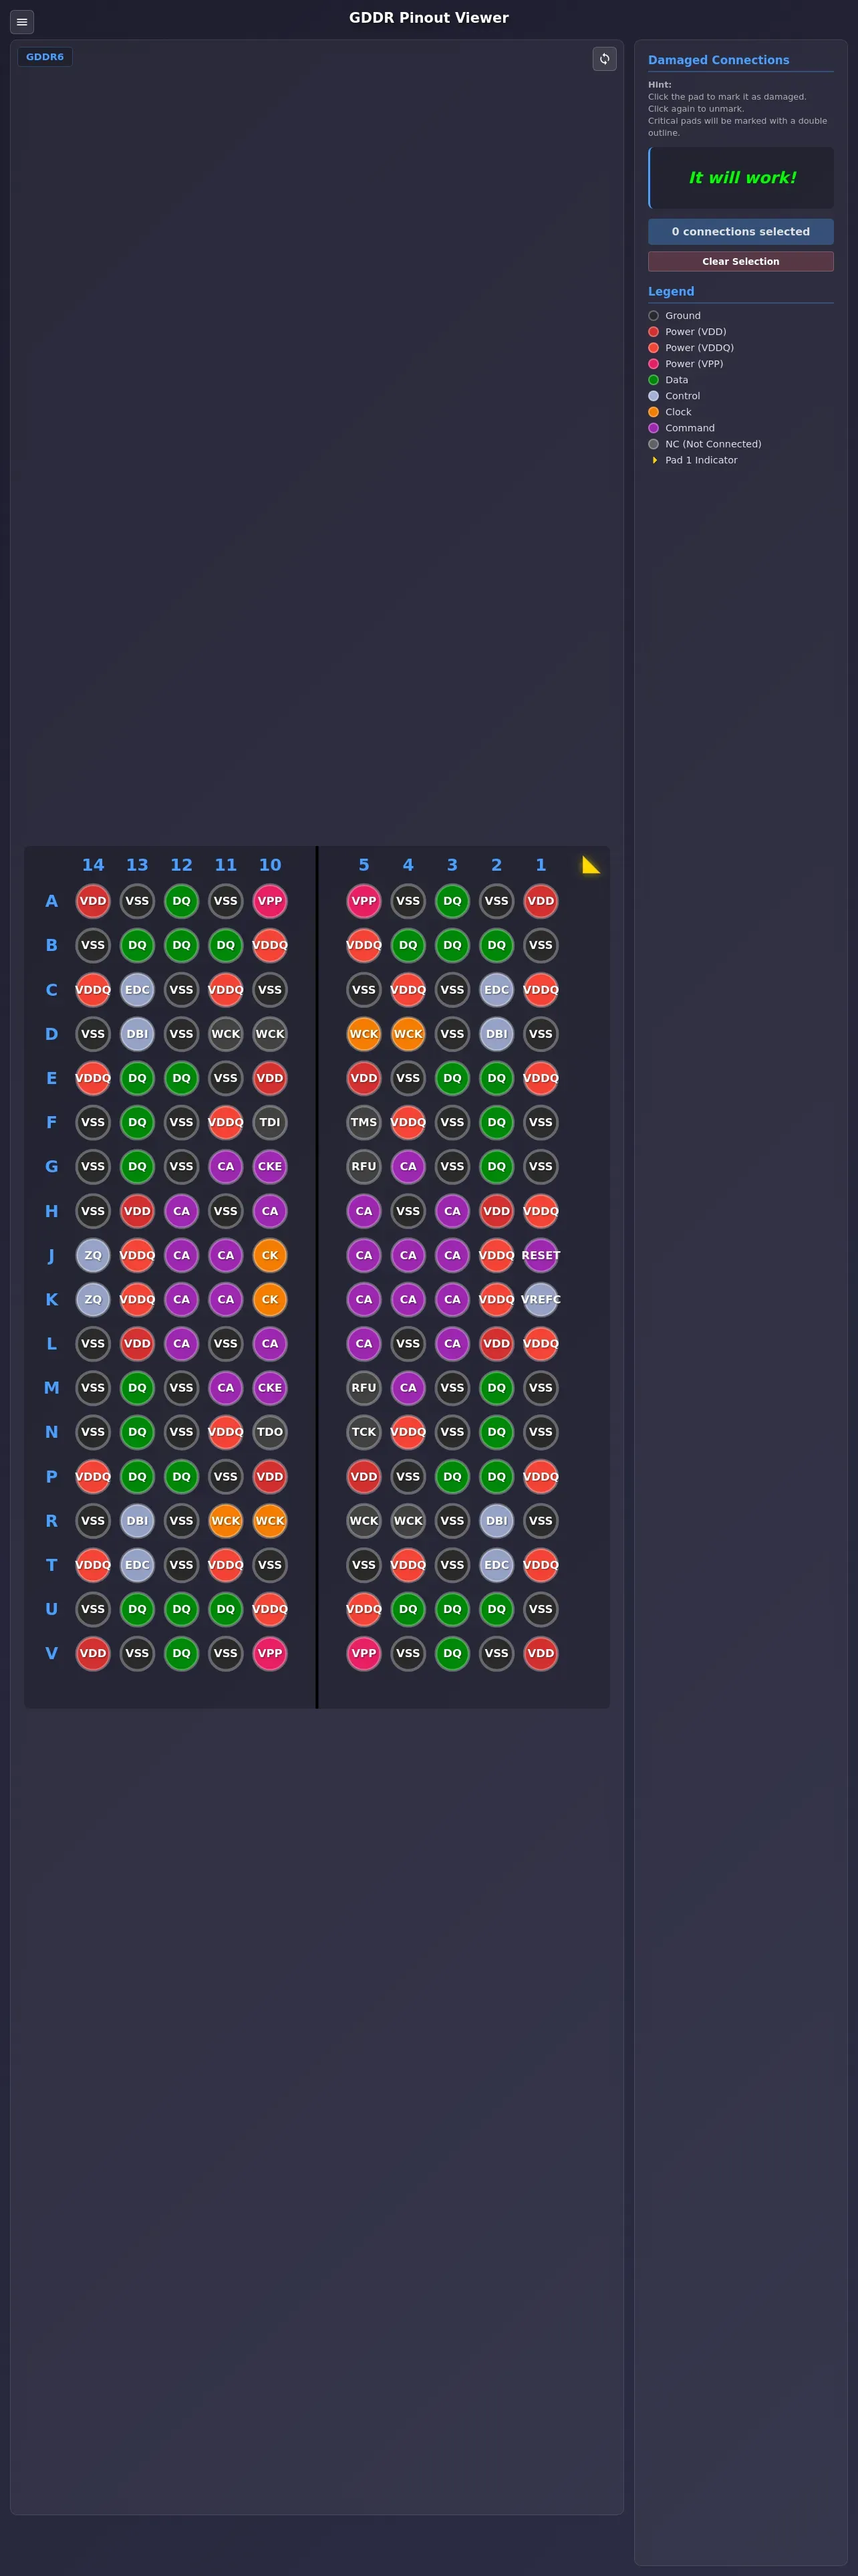Mark the TMS pad as damaged
This screenshot has height=2576, width=858.
point(364,1122)
